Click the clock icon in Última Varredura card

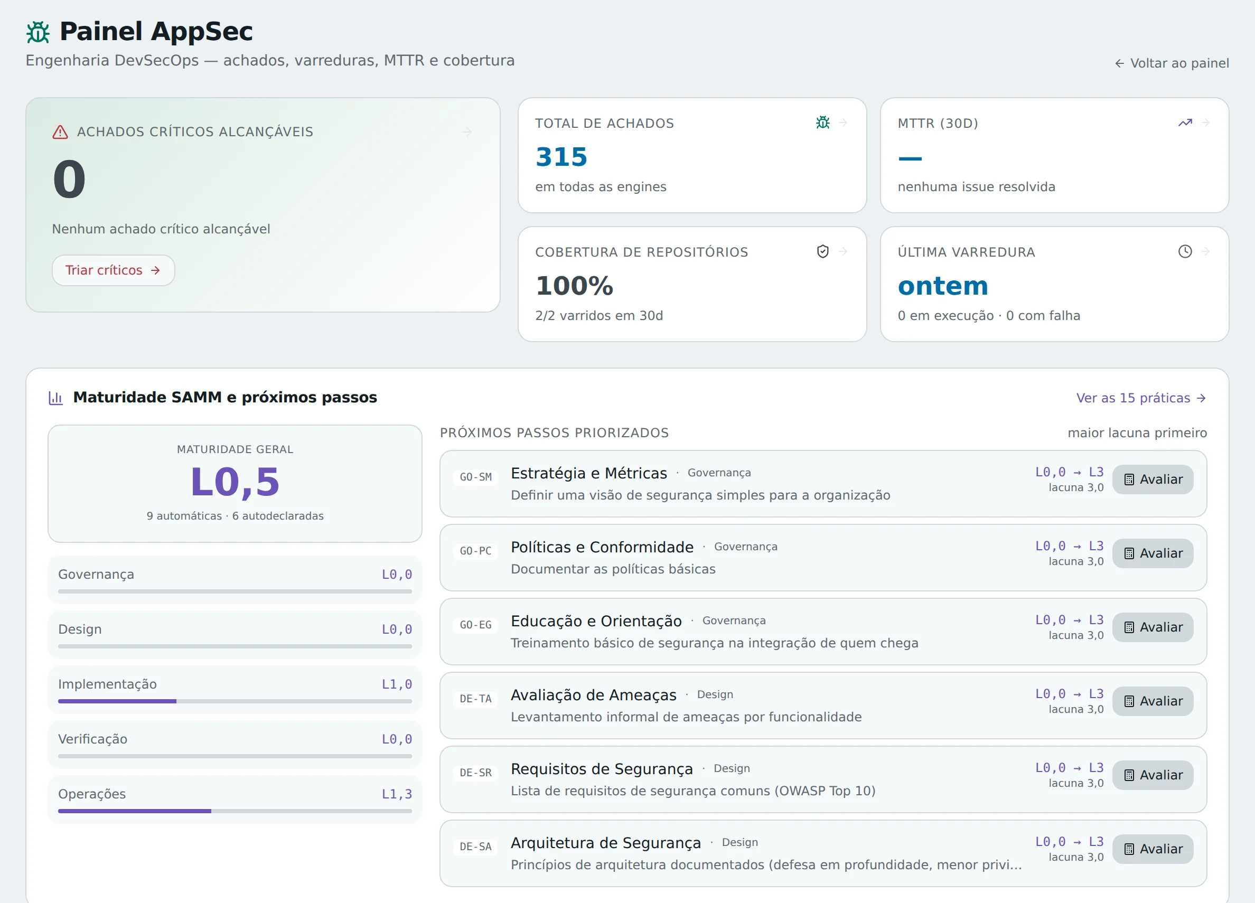point(1185,251)
